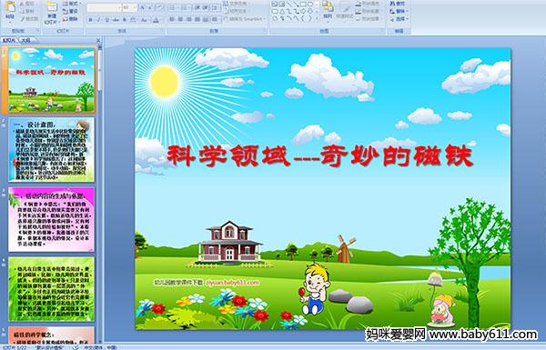Click the Replace (替换) button
Screen dimensions: 546x350
point(399,12)
